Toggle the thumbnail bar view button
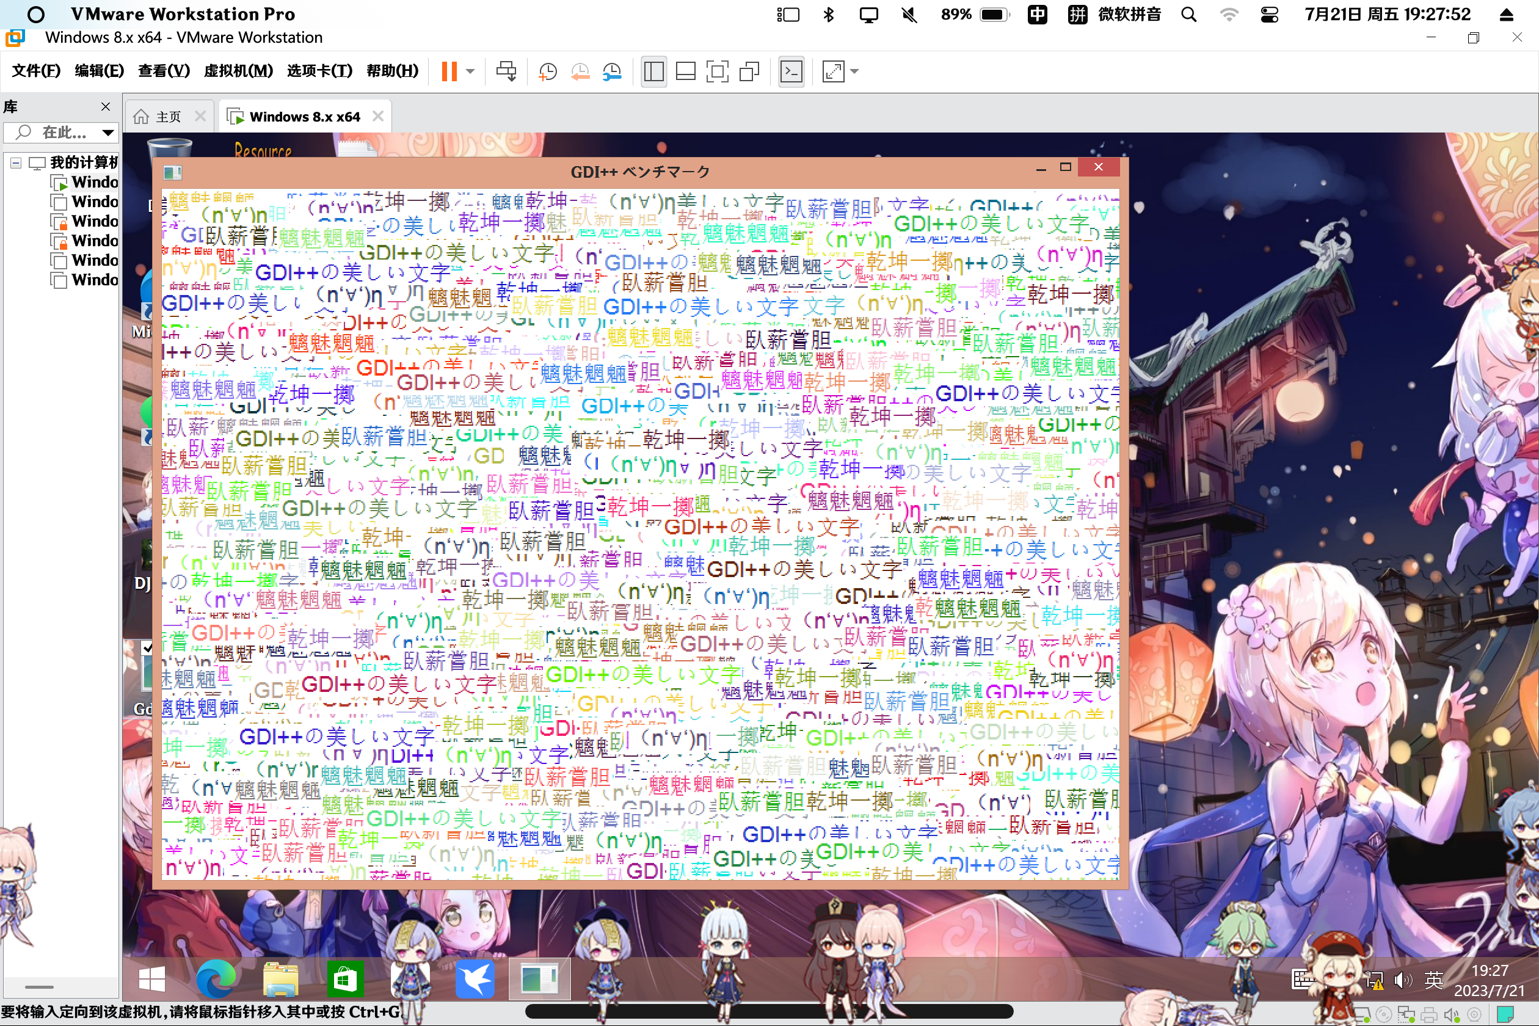Viewport: 1539px width, 1026px height. click(685, 71)
